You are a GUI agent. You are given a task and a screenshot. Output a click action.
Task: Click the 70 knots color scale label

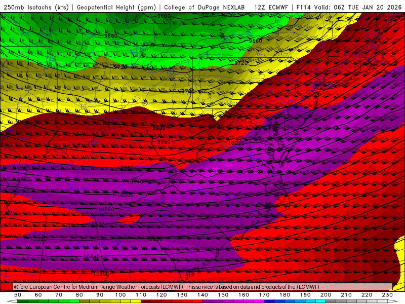click(x=59, y=295)
